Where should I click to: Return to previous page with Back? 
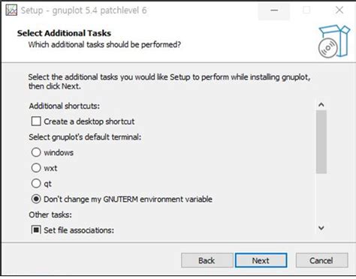207,260
